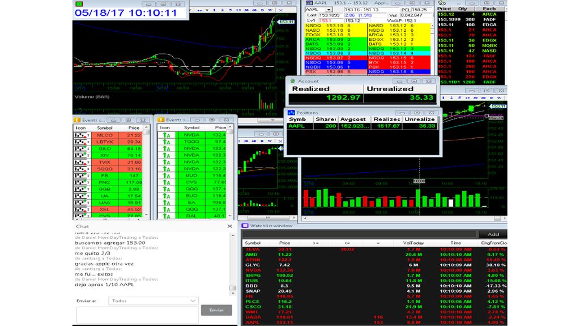Close the Chat panel with the X
Screen dimensions: 580x326
pyautogui.click(x=230, y=226)
